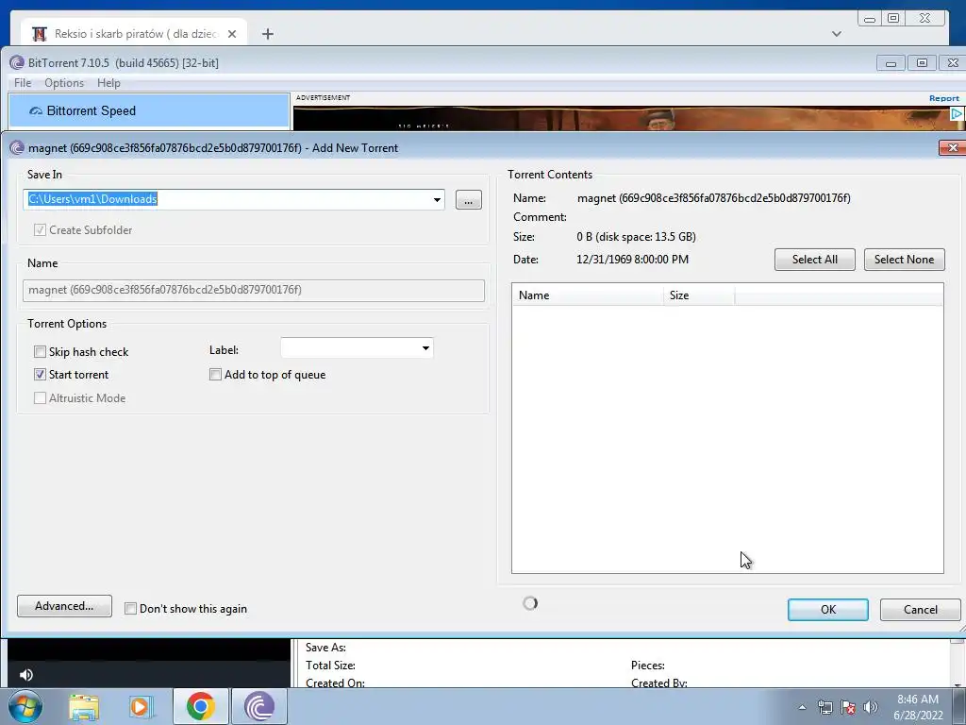This screenshot has width=966, height=725.
Task: Open the Help menu
Action: click(108, 83)
